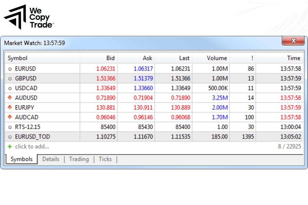Select the Symbols tab
Viewport: 308px width, 205px height.
tap(22, 159)
